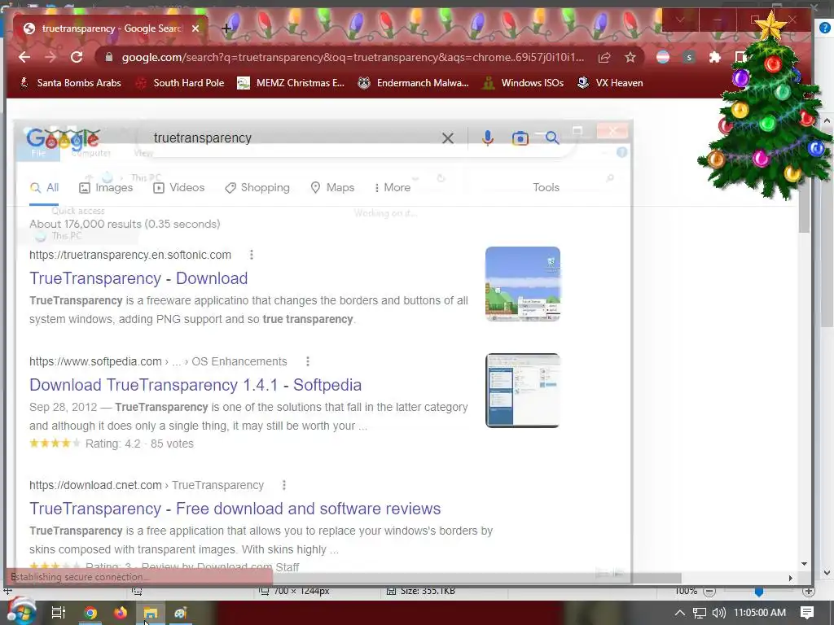The width and height of the screenshot is (834, 625).
Task: Open the Endermanch Malwa... bookmark
Action: [413, 83]
